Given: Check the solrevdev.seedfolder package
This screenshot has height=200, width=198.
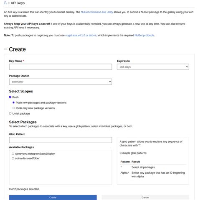Looking at the screenshot, I should click(x=13, y=158).
